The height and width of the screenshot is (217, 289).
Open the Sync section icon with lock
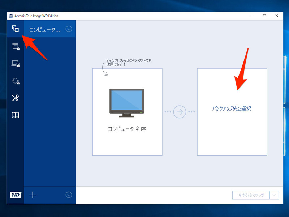pyautogui.click(x=16, y=81)
